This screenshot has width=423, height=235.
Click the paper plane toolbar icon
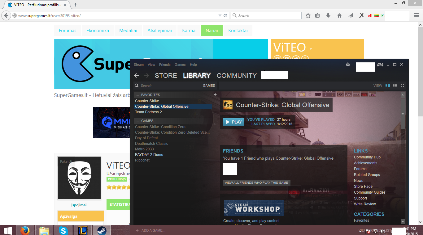point(351,15)
